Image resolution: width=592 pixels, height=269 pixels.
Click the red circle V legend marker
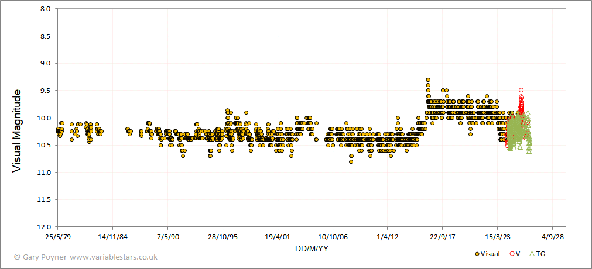coord(512,254)
